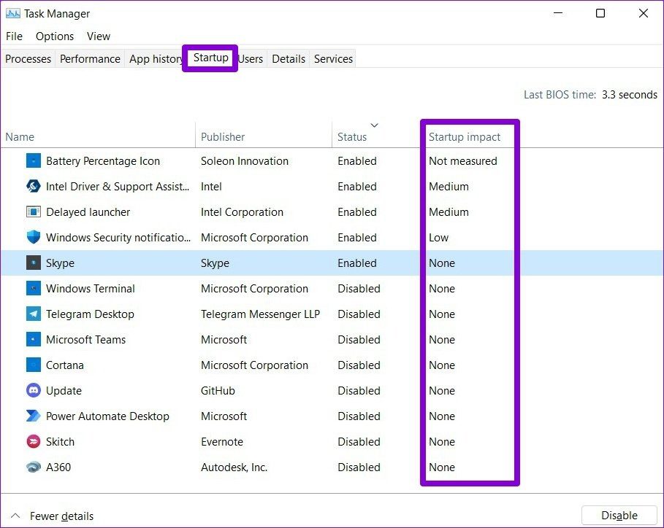Click the Disable button
This screenshot has height=528, width=664.
pyautogui.click(x=619, y=516)
